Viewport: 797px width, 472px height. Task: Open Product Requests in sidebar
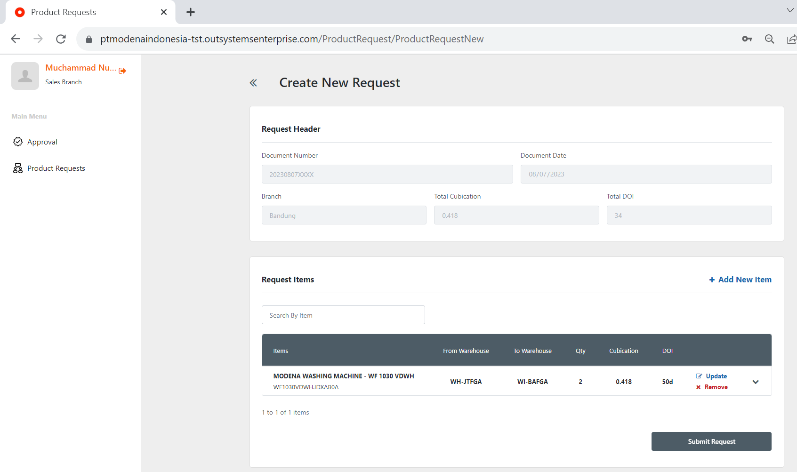click(56, 168)
